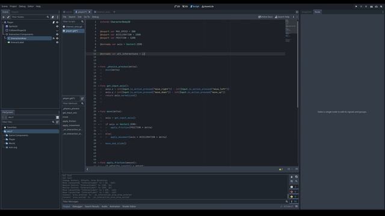Expand the Player folder in FileSystem

coord(4,139)
